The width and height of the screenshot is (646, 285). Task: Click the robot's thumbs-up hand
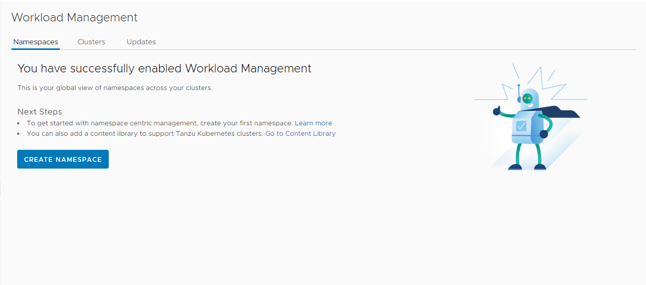[497, 111]
